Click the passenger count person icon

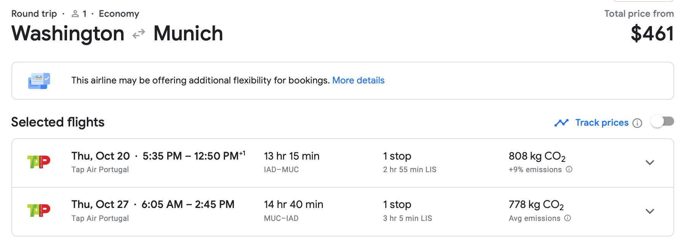[75, 14]
